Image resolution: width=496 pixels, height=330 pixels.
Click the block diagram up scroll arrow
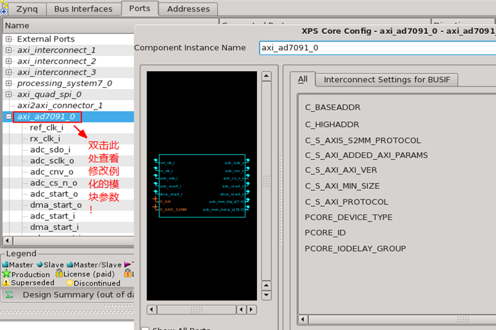coord(267,76)
